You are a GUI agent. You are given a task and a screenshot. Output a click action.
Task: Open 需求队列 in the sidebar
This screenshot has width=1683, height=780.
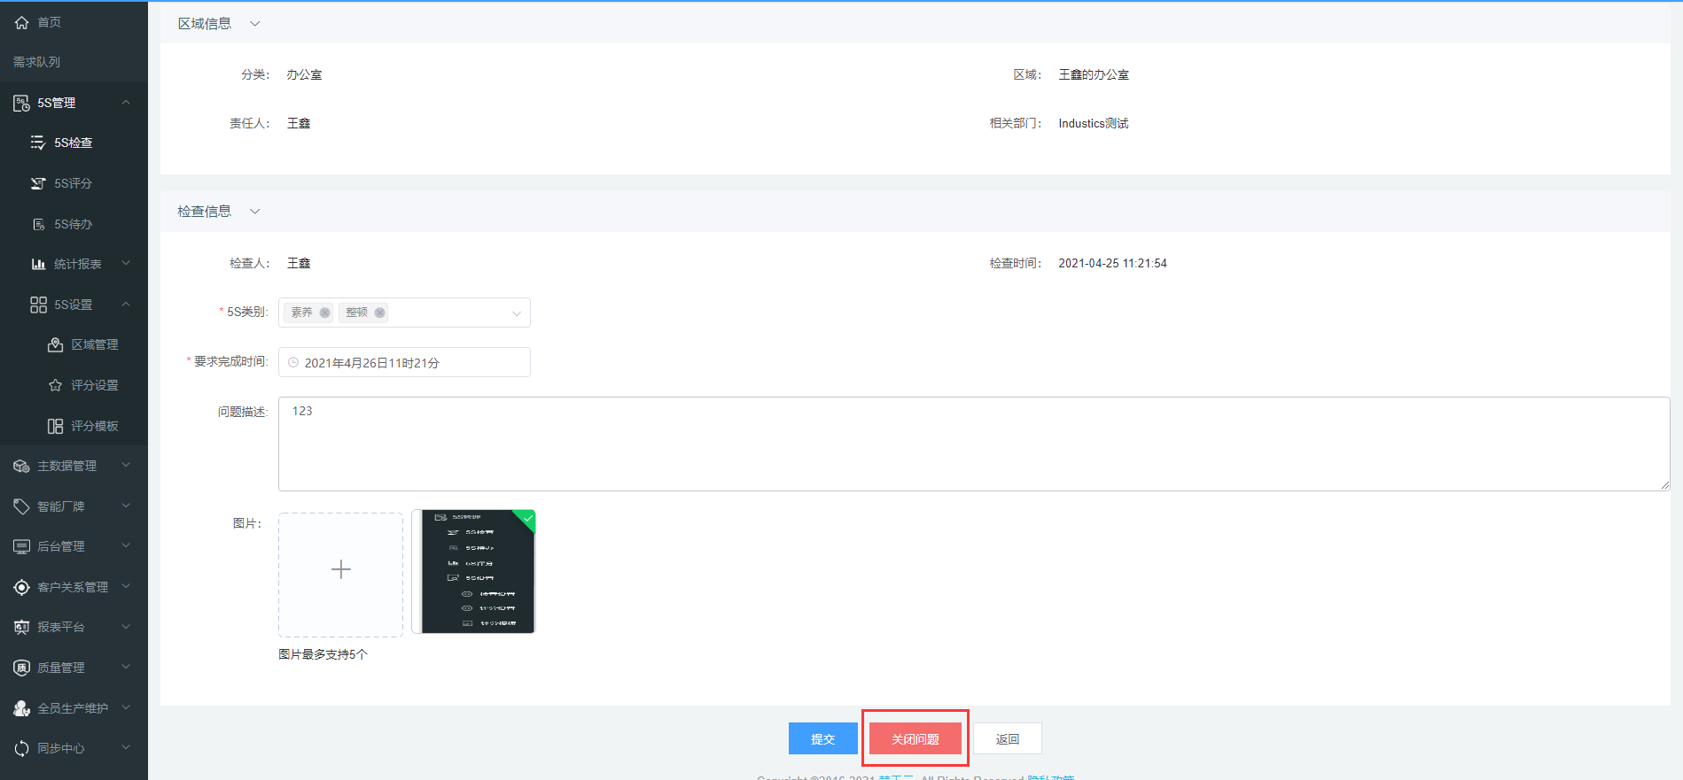(x=37, y=62)
